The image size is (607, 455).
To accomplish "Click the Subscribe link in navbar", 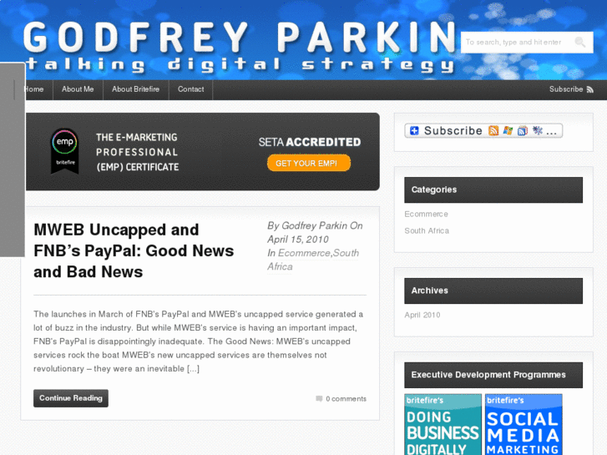I will (566, 89).
